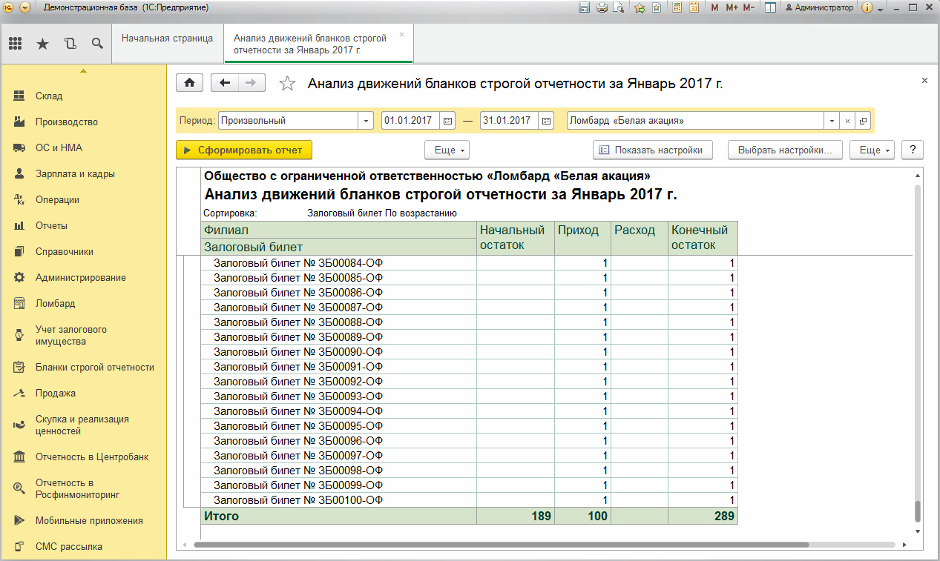Image resolution: width=940 pixels, height=561 pixels.
Task: Click the calculator icon in title bar
Action: 677,7
